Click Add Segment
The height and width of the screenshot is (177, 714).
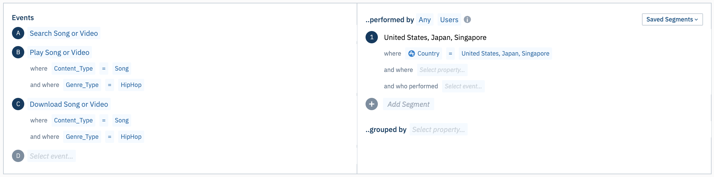click(x=408, y=104)
